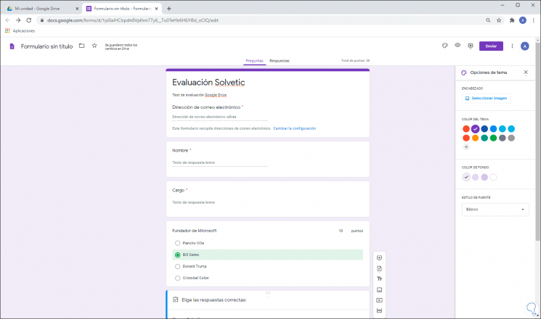The height and width of the screenshot is (319, 541).
Task: Click the add image icon in sidebar
Action: click(379, 289)
